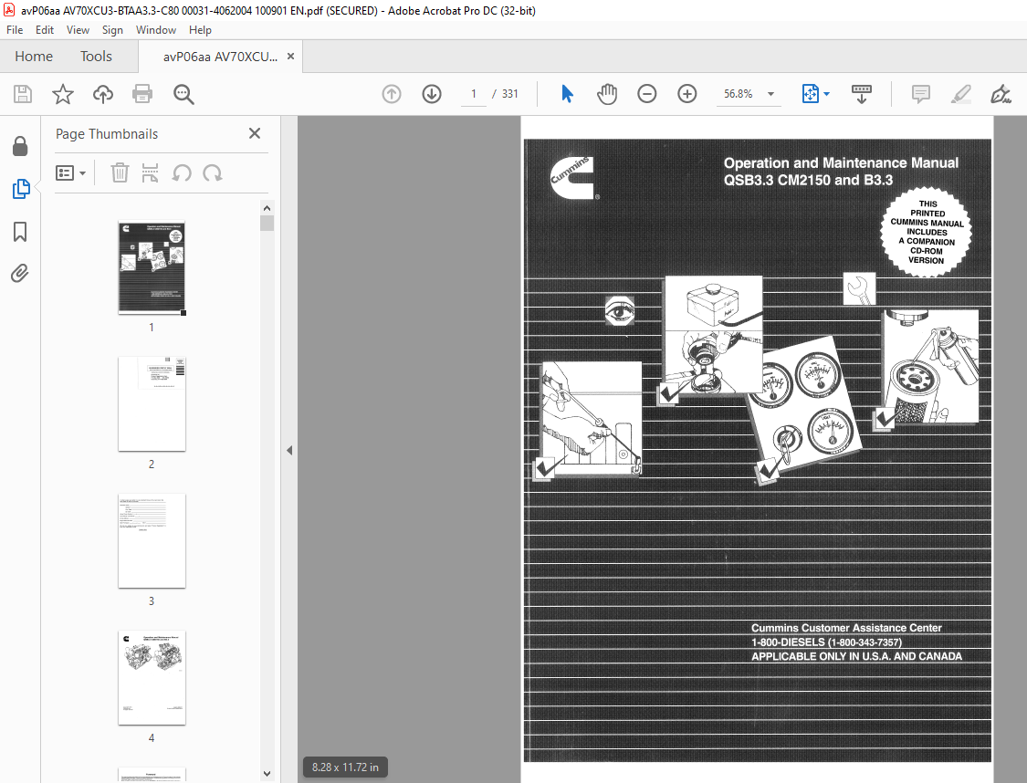Switch to the Home tab
1027x783 pixels.
34,57
